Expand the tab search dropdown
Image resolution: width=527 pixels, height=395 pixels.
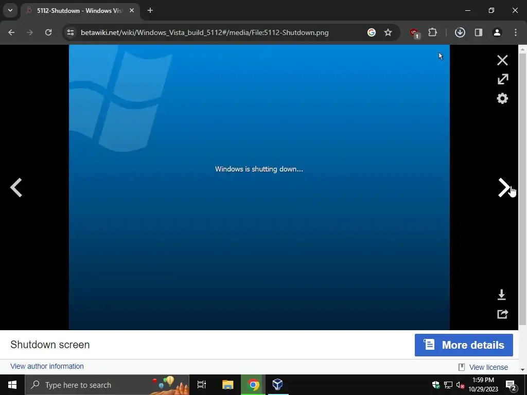(10, 10)
